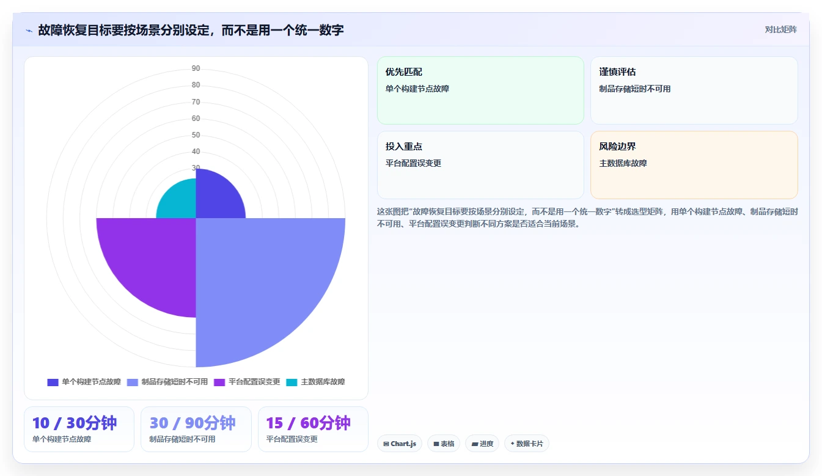Click the 进度 tag icon
This screenshot has width=822, height=476.
tap(475, 444)
